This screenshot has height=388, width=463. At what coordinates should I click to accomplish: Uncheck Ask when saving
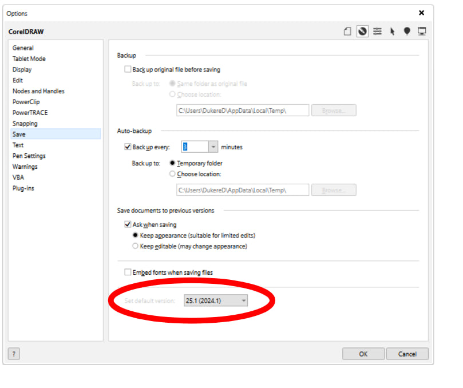128,224
